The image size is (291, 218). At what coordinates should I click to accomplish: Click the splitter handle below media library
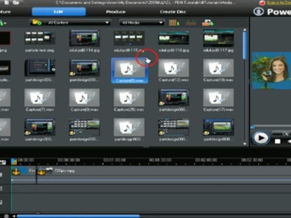(146, 147)
